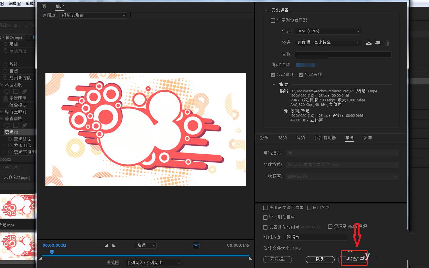The image size is (429, 268).
Task: Uncheck 导出音频
Action: point(301,75)
